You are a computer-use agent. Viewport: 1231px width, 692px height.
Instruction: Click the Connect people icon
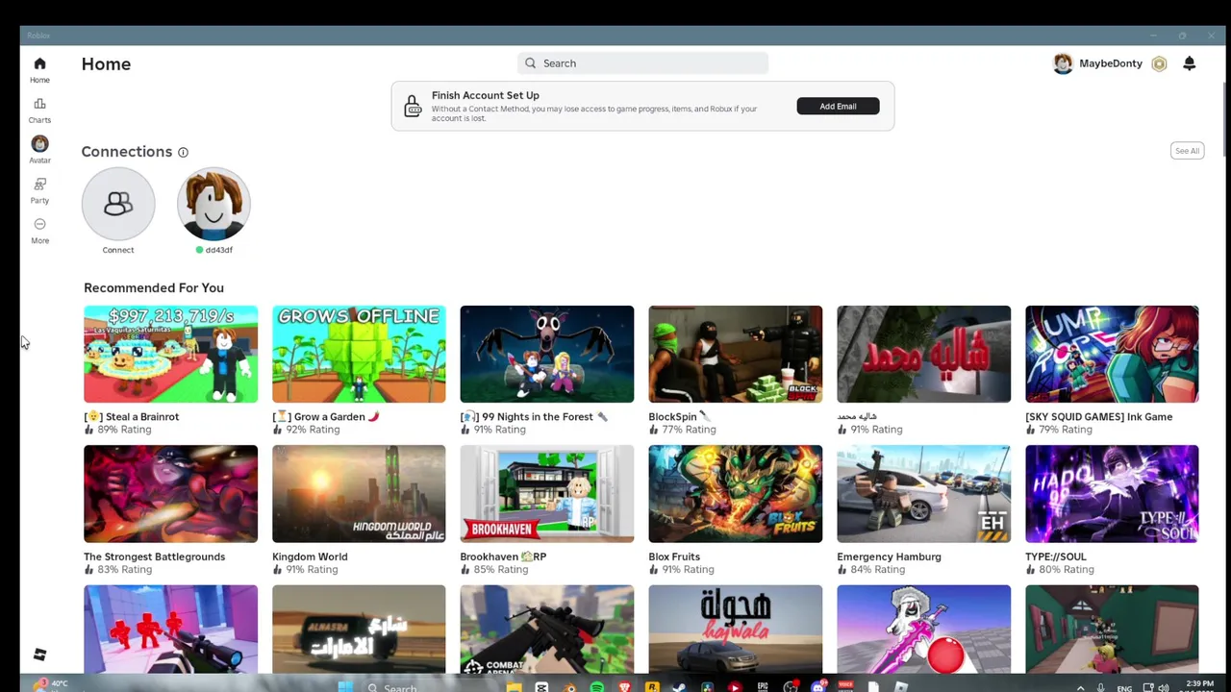[x=118, y=204]
